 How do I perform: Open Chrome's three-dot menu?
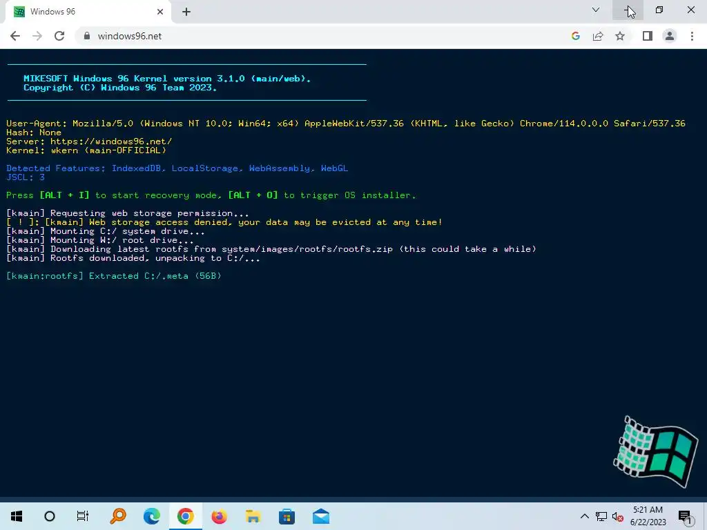pyautogui.click(x=692, y=36)
